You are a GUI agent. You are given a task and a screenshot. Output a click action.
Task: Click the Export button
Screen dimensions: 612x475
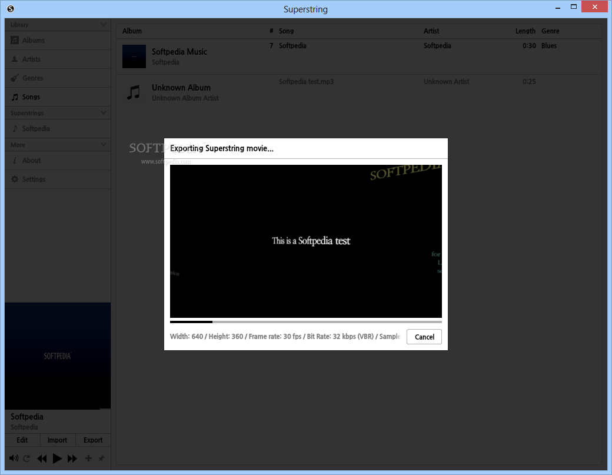pyautogui.click(x=93, y=440)
